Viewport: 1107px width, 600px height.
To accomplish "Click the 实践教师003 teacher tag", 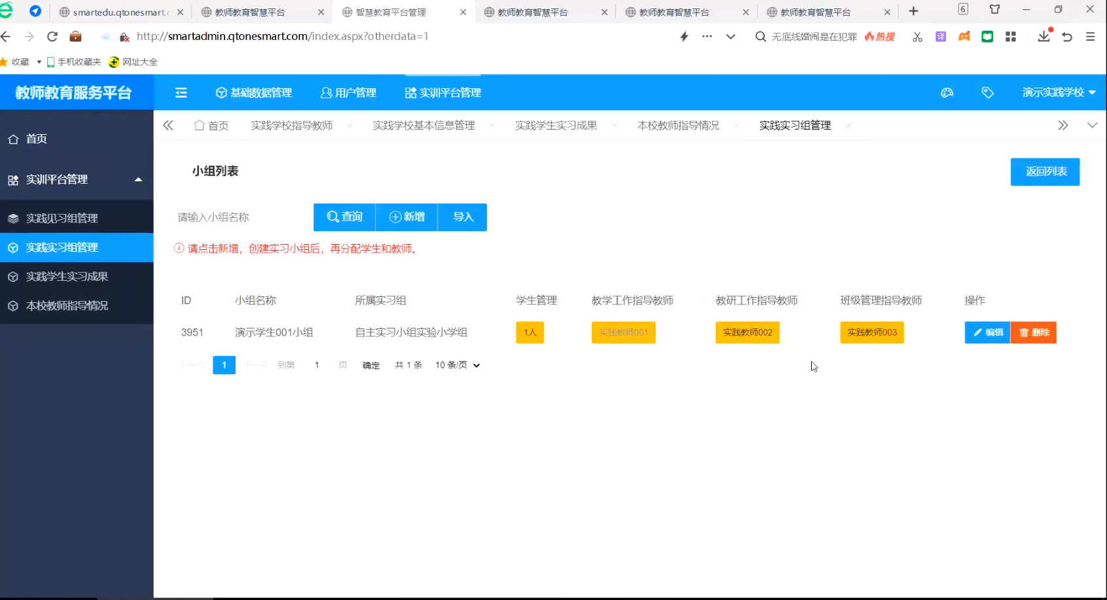I will coord(872,332).
